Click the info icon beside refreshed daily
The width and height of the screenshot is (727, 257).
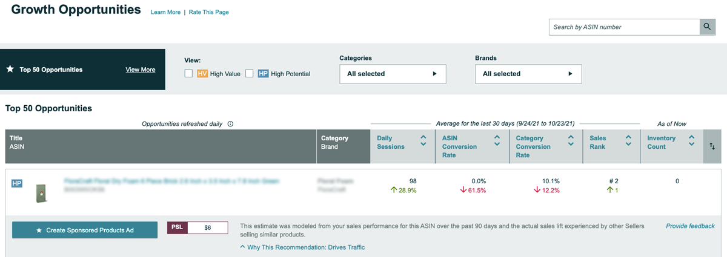tap(231, 124)
